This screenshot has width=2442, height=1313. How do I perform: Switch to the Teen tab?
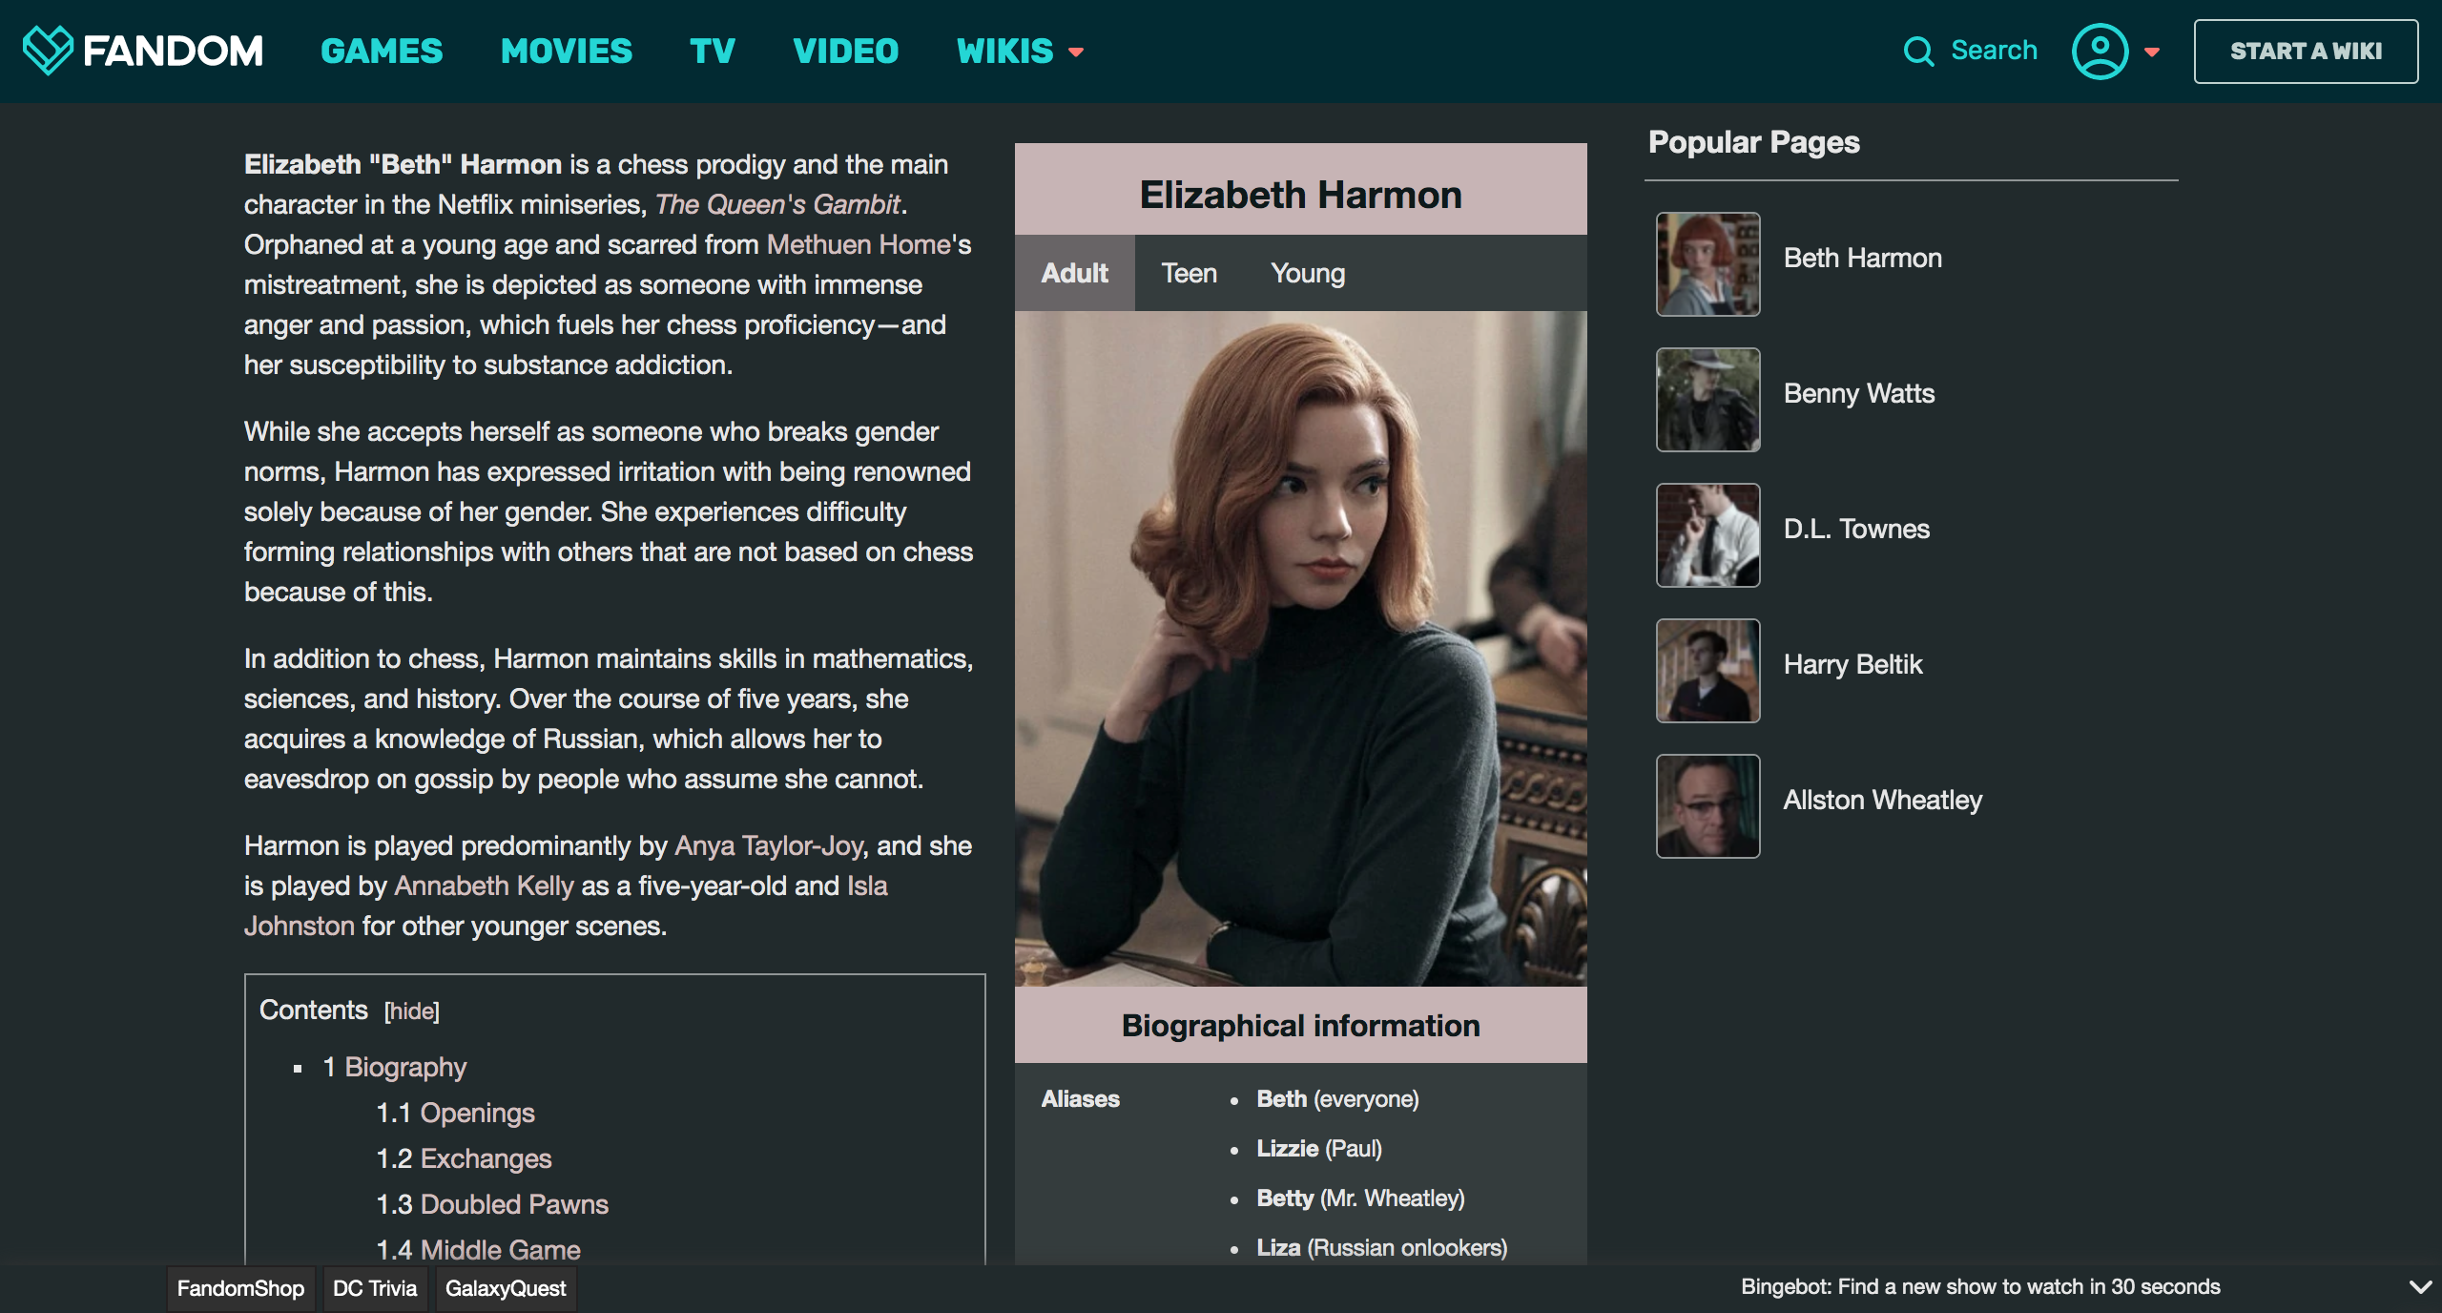pyautogui.click(x=1187, y=270)
